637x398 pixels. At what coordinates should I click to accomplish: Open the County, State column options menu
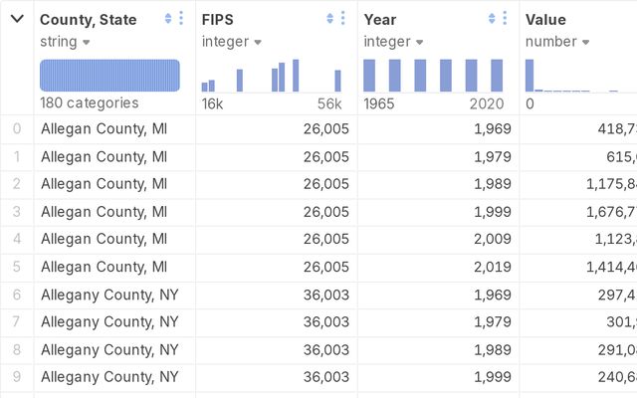pos(181,19)
